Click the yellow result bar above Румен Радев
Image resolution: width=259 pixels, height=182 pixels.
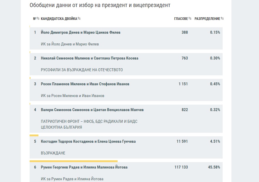pyautogui.click(x=74, y=161)
